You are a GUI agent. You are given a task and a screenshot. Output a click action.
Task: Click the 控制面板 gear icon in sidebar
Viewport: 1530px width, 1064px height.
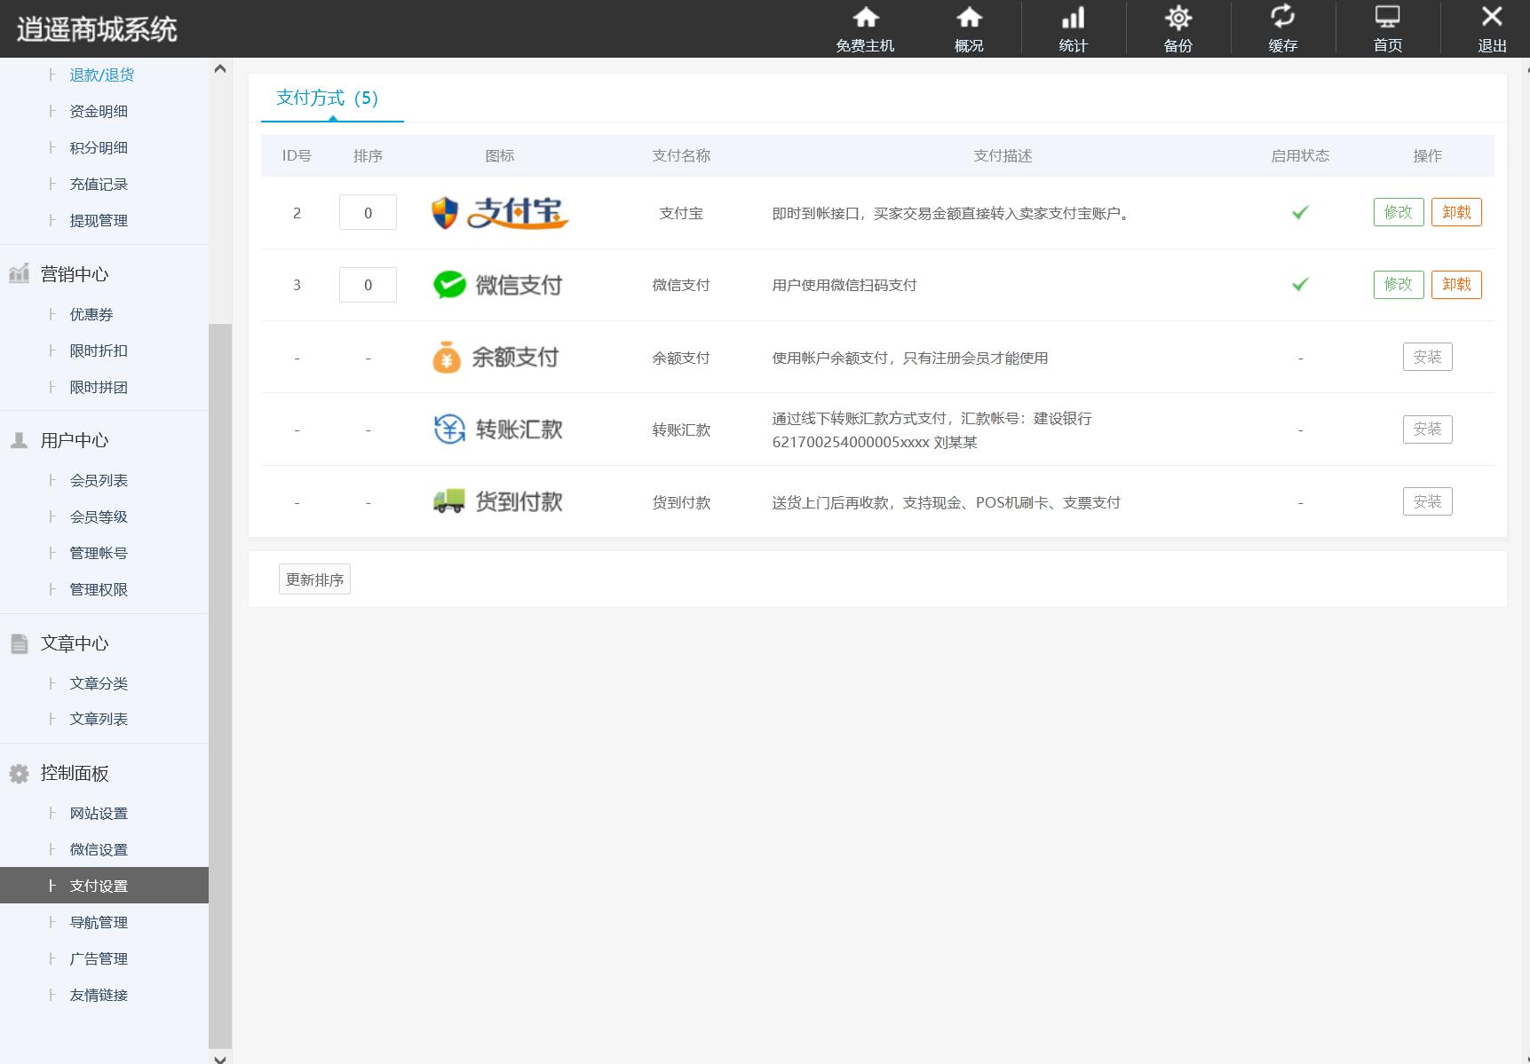tap(19, 774)
